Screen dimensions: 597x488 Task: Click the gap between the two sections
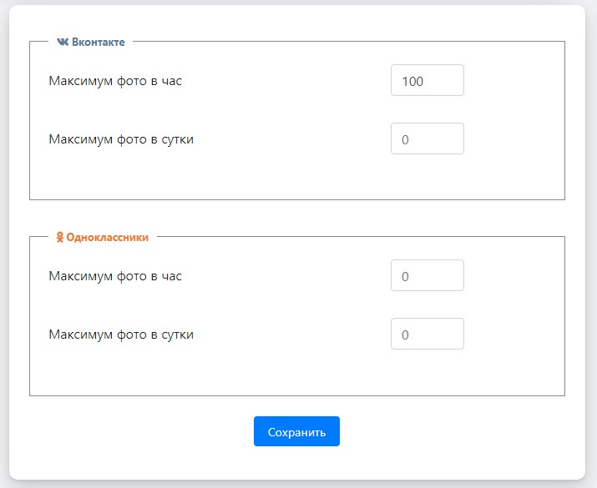[296, 218]
